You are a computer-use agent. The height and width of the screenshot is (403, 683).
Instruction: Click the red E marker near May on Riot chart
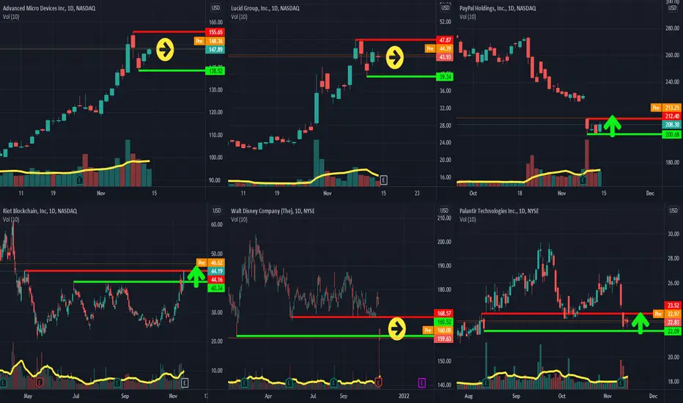[40, 382]
